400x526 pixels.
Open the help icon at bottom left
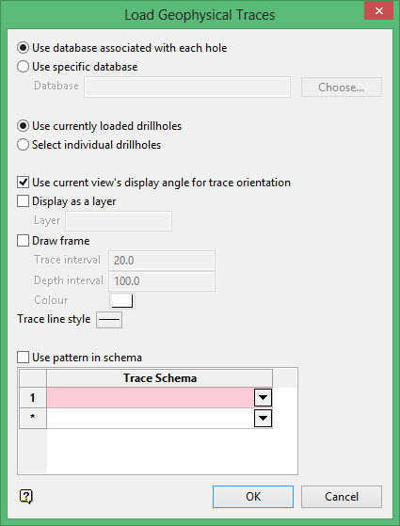click(26, 496)
